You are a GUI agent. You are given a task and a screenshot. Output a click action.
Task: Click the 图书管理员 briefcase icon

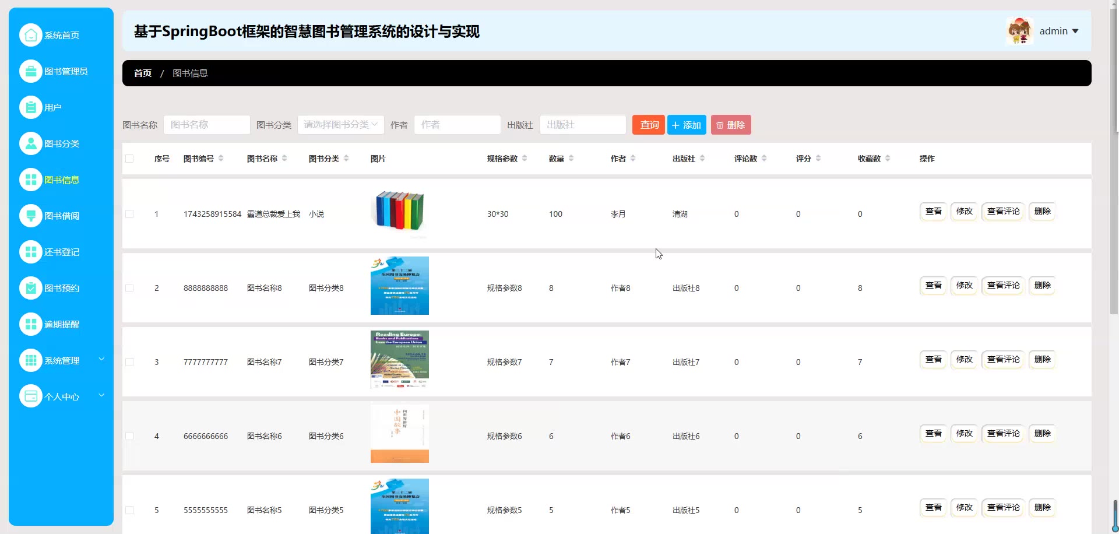(x=30, y=71)
